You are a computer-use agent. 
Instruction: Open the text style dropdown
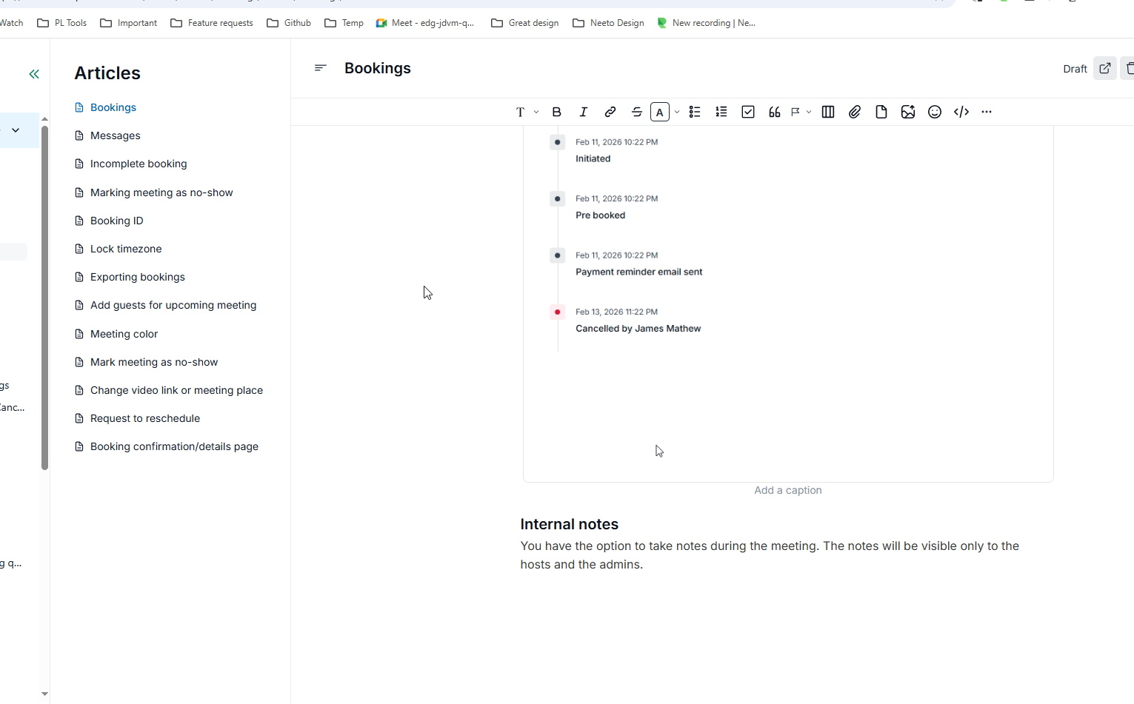[526, 112]
